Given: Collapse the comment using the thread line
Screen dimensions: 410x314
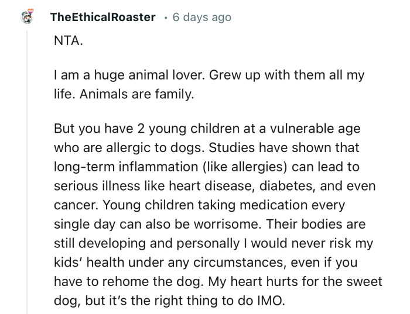Looking at the screenshot, I should [x=27, y=175].
